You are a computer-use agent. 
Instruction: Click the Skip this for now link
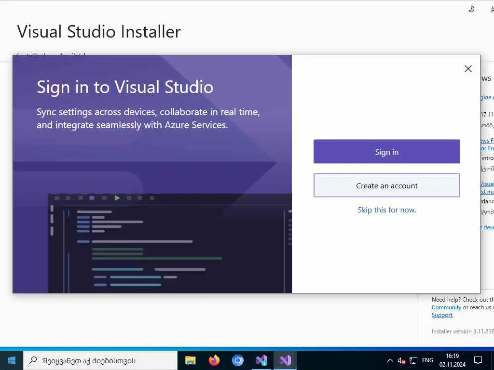pyautogui.click(x=386, y=210)
